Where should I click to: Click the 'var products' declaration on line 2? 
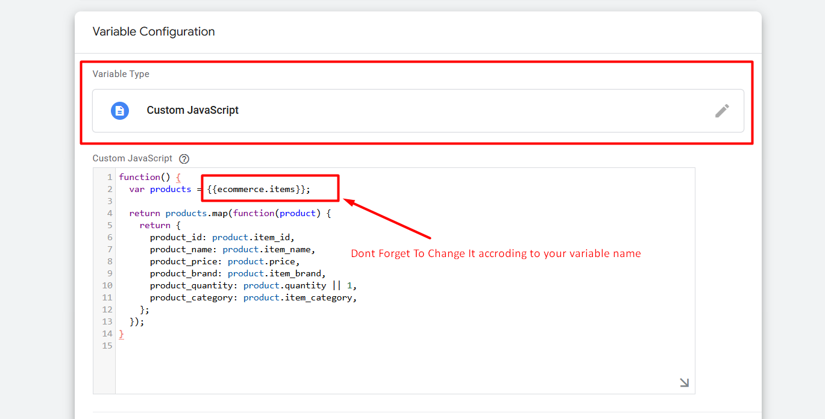[160, 189]
